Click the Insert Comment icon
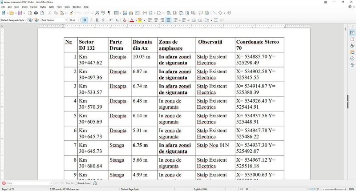Viewport: 356px width, 191px height. (201, 13)
